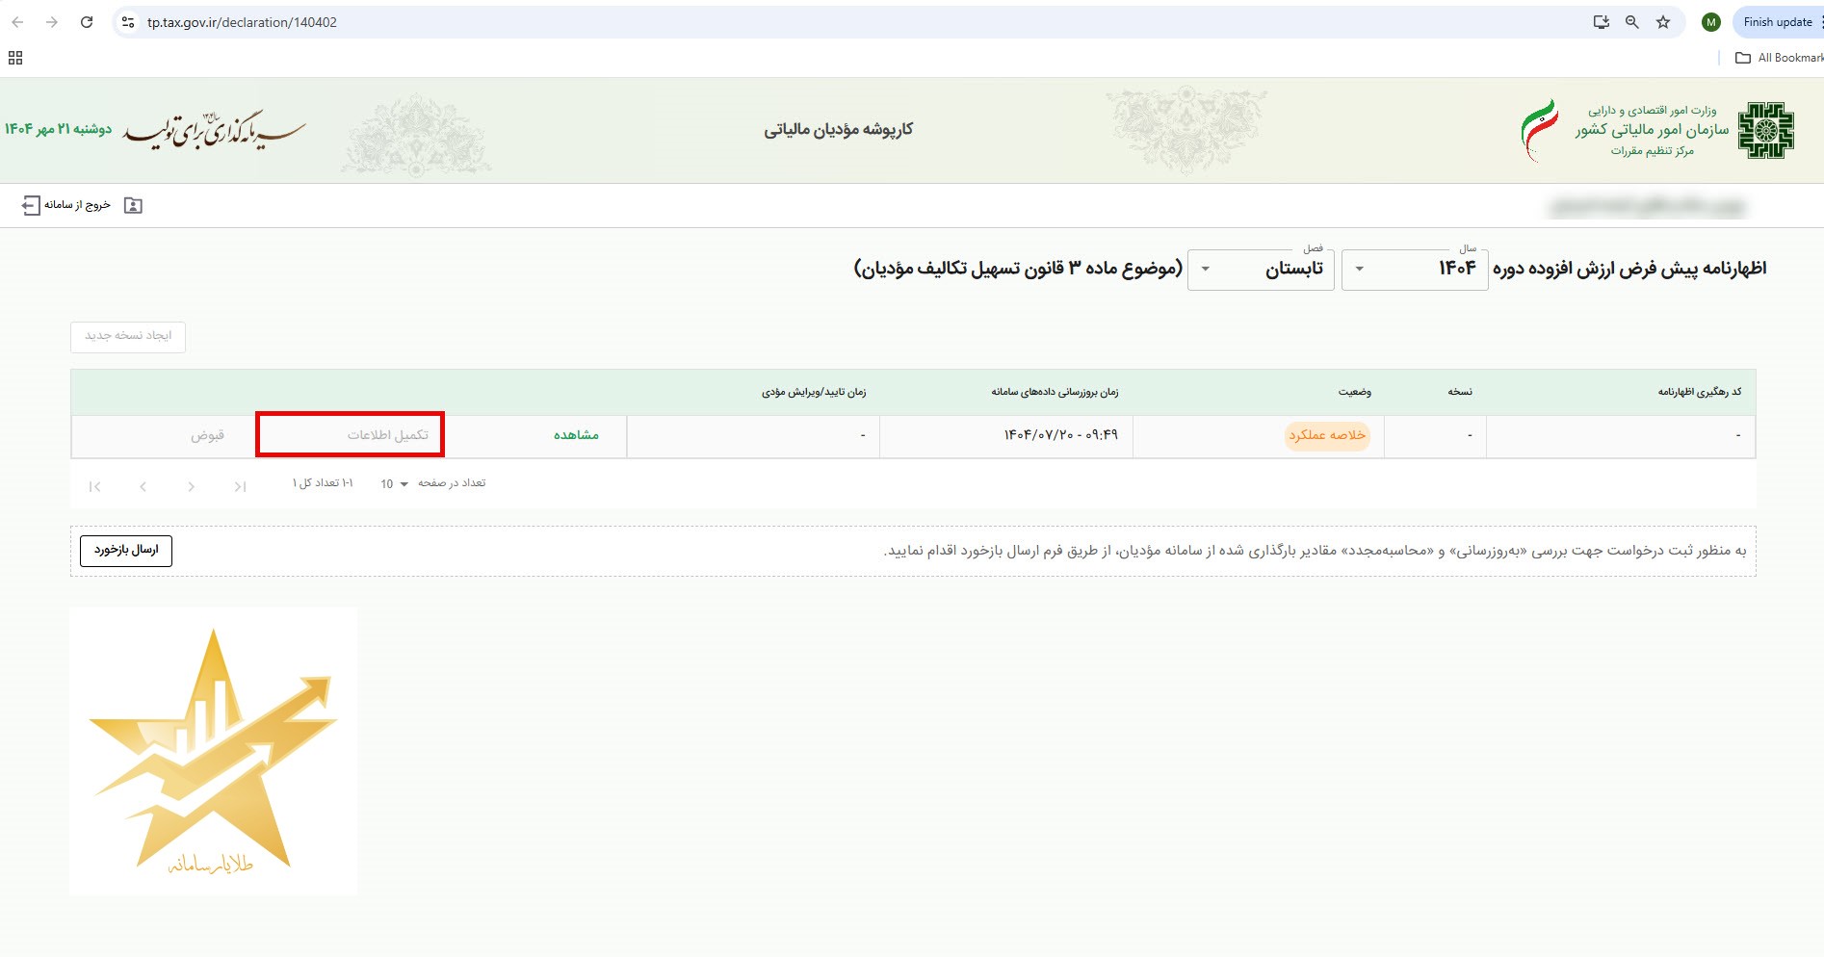This screenshot has height=957, width=1824.
Task: Open the user profile card icon
Action: click(x=134, y=205)
